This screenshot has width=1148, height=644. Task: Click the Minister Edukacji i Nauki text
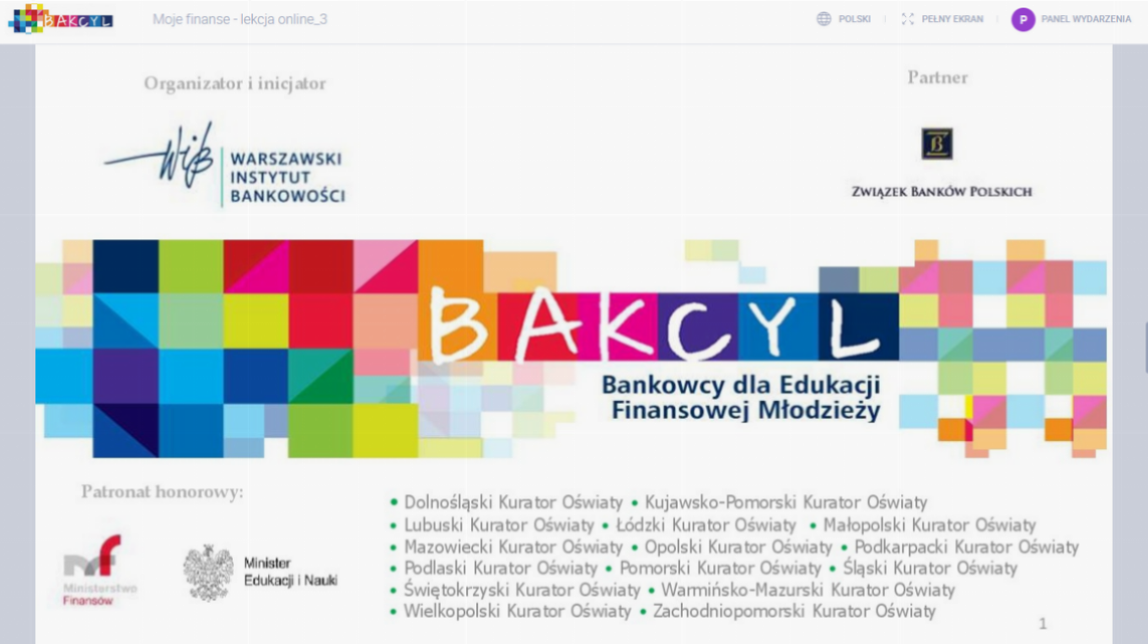(x=291, y=572)
